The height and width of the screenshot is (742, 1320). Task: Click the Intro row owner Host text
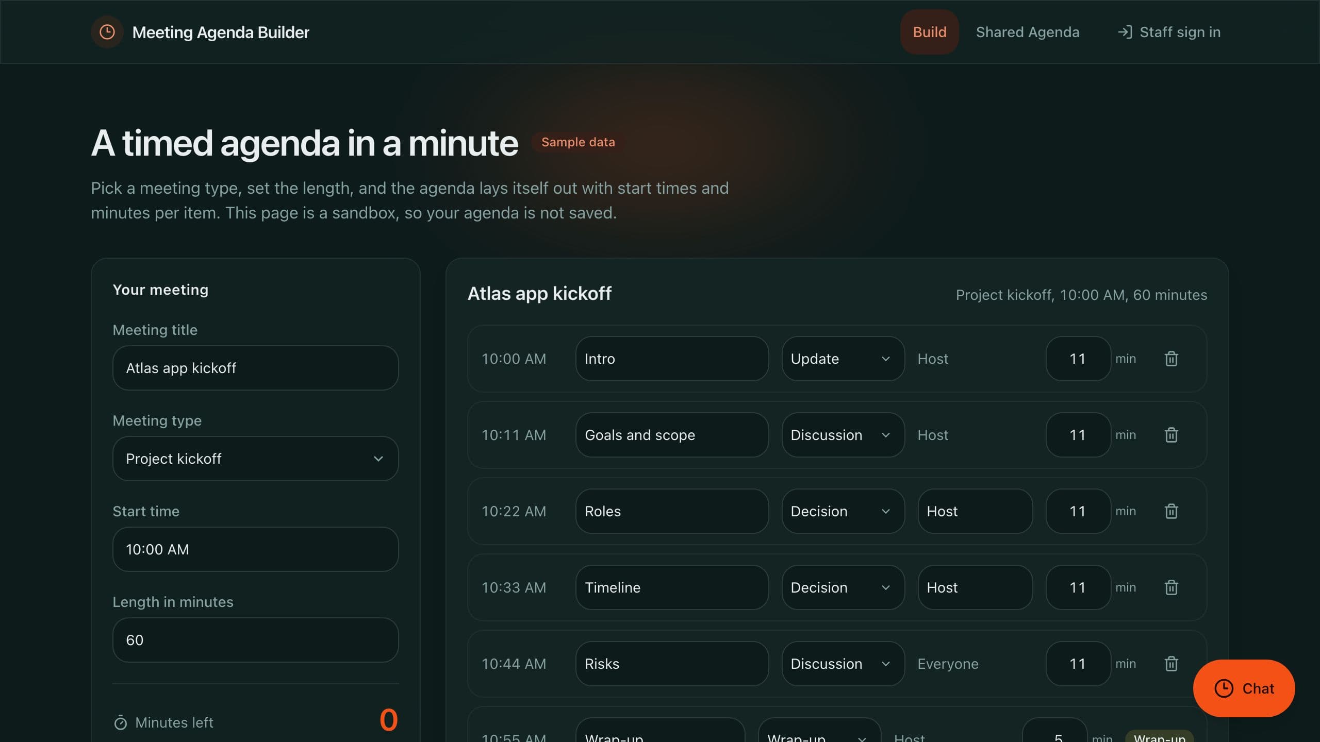pos(933,359)
